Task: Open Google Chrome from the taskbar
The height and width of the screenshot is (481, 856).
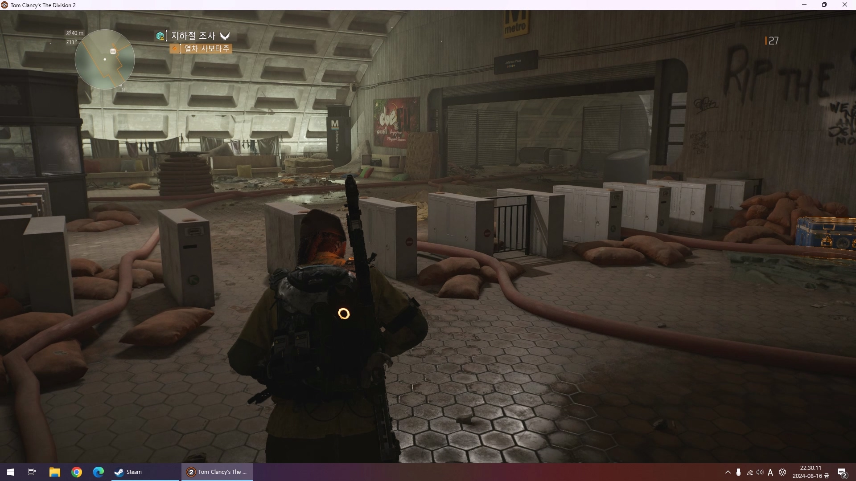Action: tap(77, 472)
